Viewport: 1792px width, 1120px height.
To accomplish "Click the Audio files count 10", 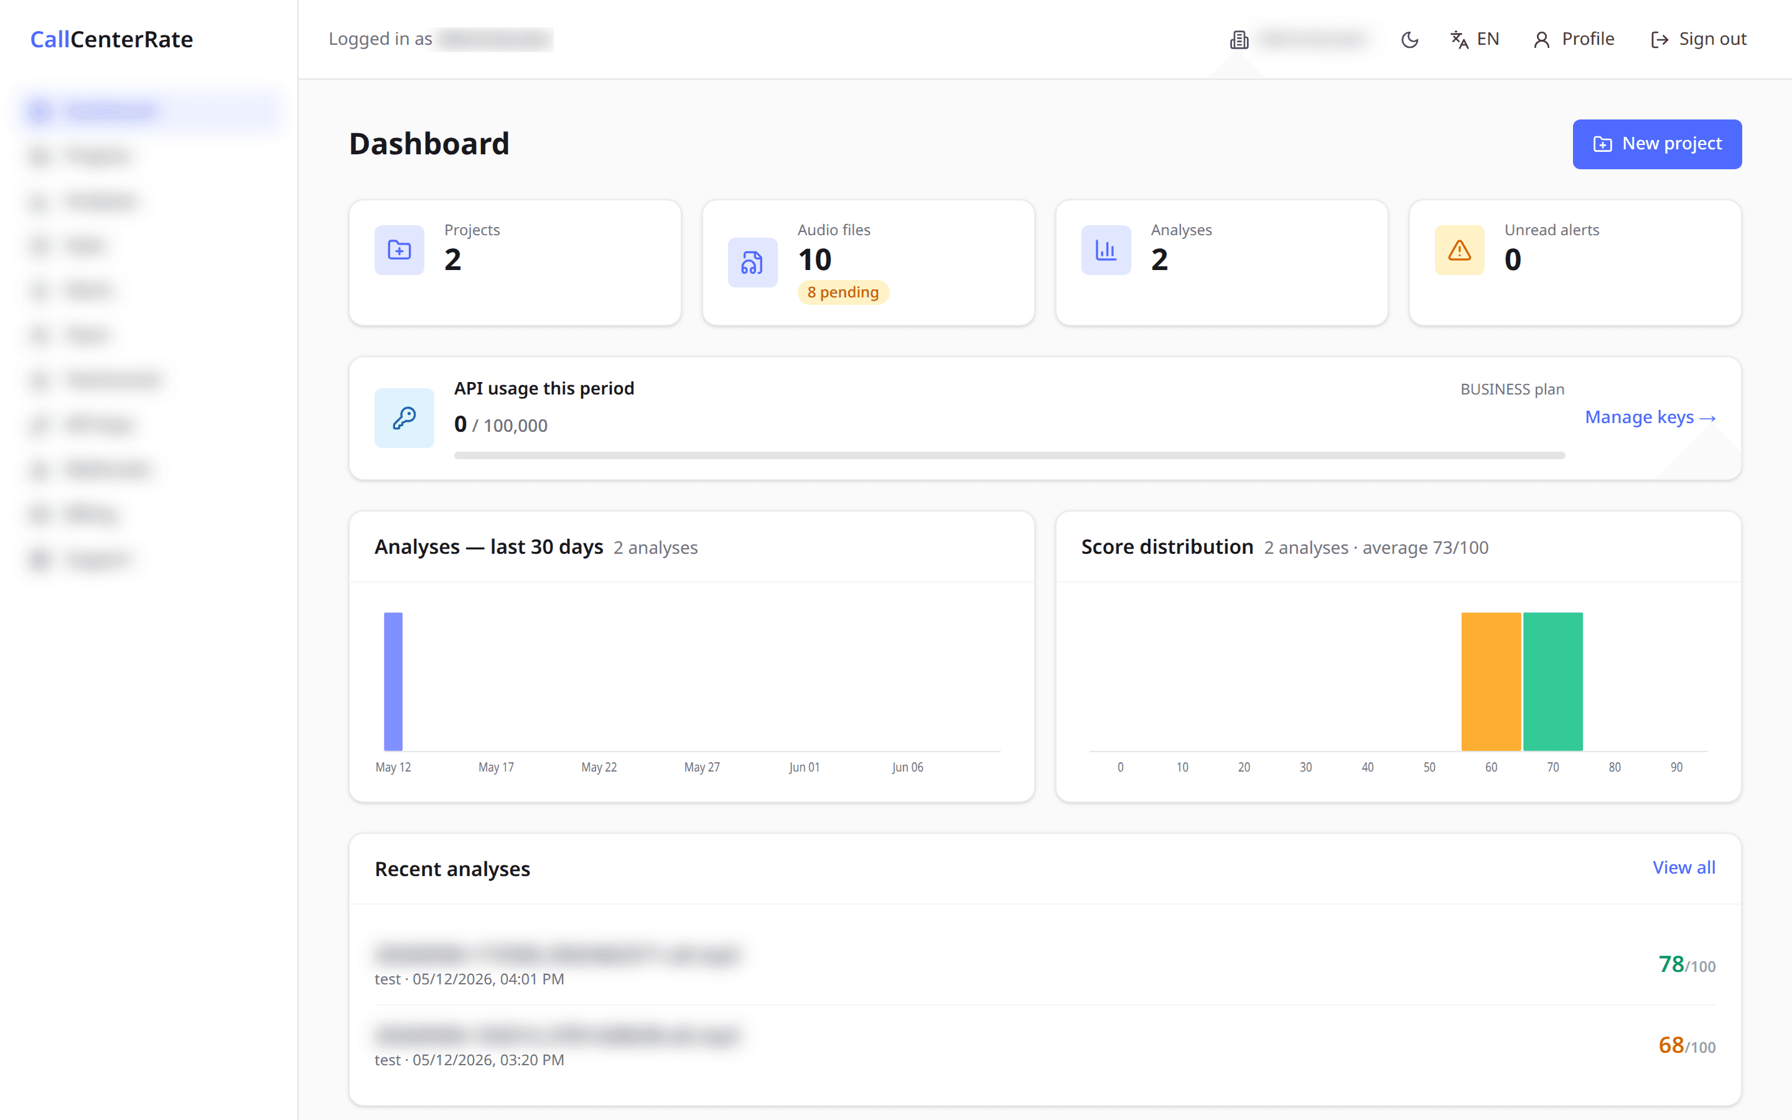I will [814, 259].
